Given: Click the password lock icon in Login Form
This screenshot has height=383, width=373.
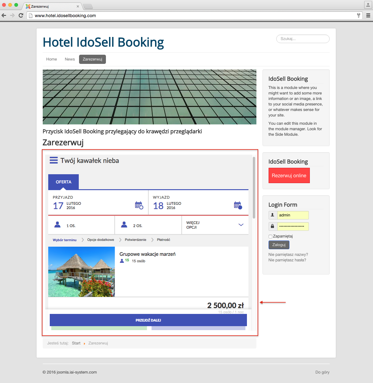Looking at the screenshot, I should pyautogui.click(x=273, y=226).
